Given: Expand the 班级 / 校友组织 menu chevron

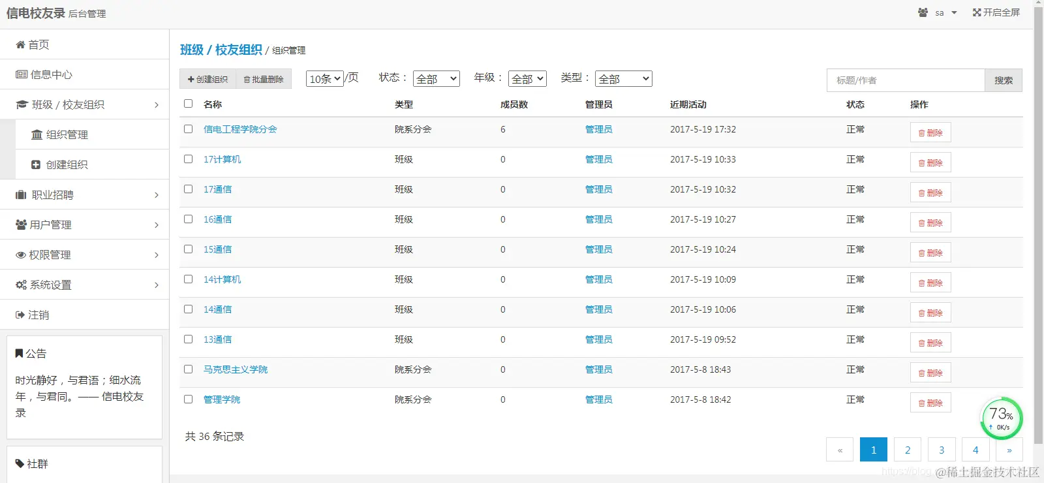Looking at the screenshot, I should 157,104.
